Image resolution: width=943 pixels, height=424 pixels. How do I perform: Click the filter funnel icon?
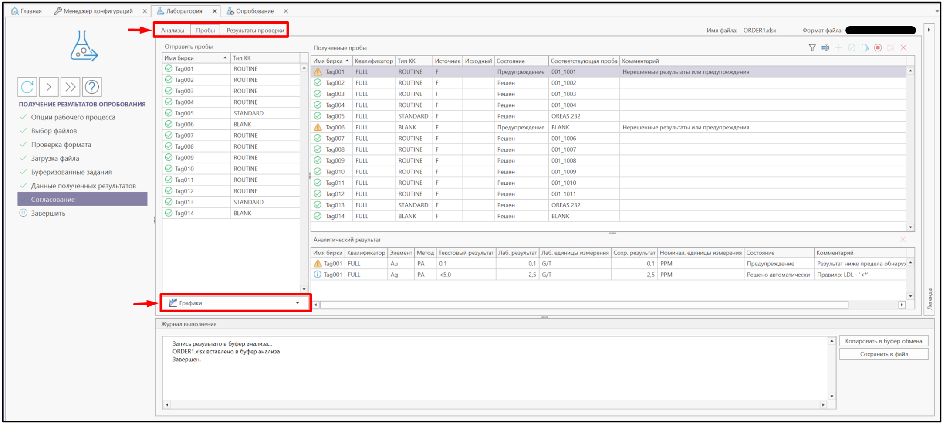pyautogui.click(x=812, y=48)
